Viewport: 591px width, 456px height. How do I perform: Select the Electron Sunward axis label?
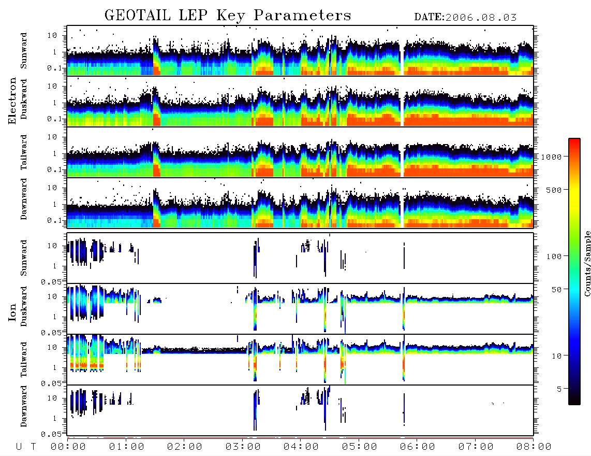[x=24, y=51]
